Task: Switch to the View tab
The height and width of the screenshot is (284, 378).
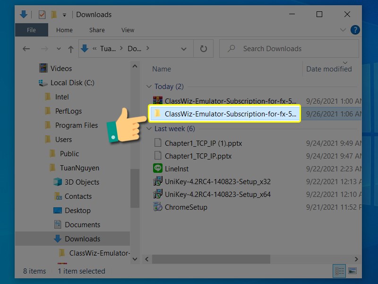Action: pyautogui.click(x=128, y=30)
